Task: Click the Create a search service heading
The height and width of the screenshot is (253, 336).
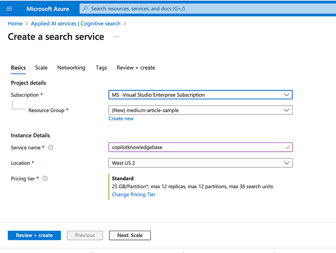Action: pos(56,37)
